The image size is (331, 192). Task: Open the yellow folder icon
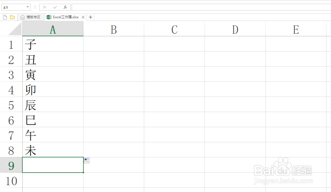point(12,17)
